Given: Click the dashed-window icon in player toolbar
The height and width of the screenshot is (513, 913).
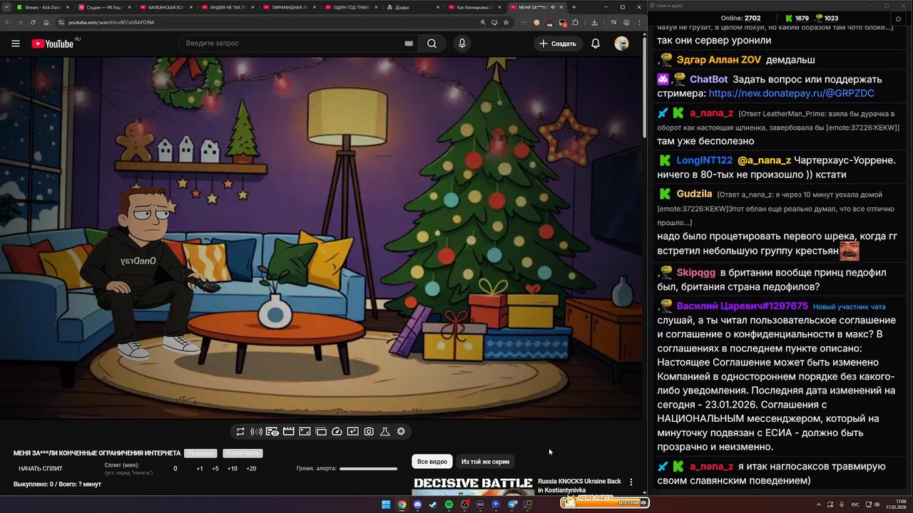Looking at the screenshot, I should coord(321,432).
